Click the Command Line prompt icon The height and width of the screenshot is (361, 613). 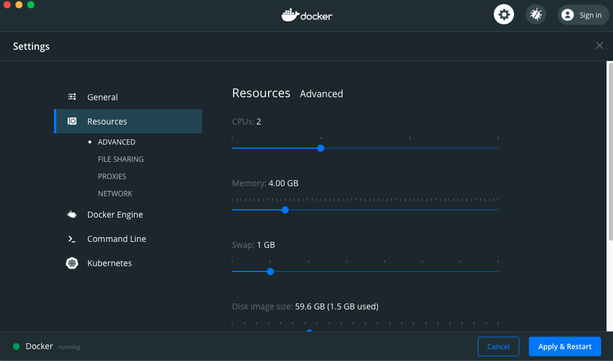(x=72, y=239)
